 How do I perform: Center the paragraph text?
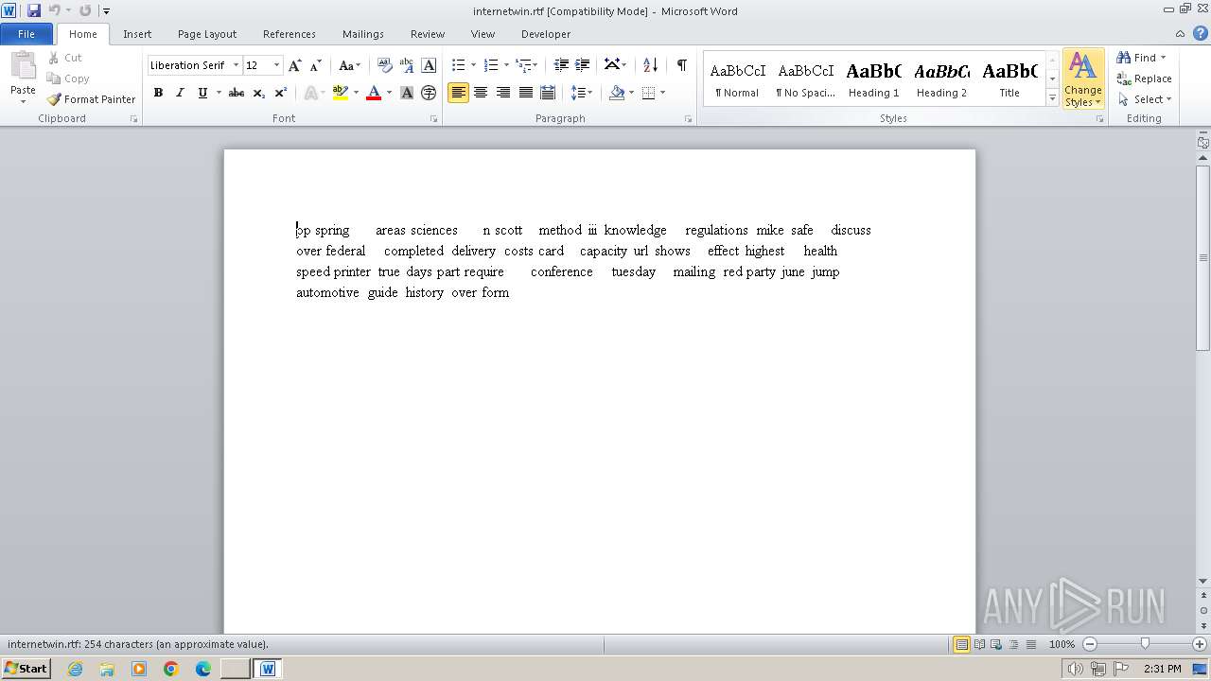[481, 93]
